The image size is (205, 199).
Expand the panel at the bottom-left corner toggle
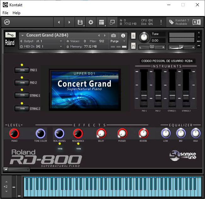(x=6, y=169)
